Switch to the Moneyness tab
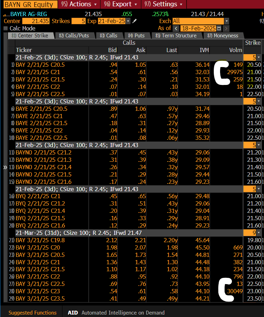 223,36
